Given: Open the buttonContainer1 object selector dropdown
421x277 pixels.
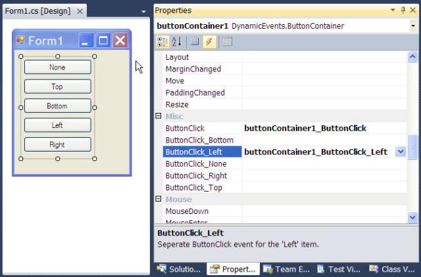Looking at the screenshot, I should (x=412, y=26).
